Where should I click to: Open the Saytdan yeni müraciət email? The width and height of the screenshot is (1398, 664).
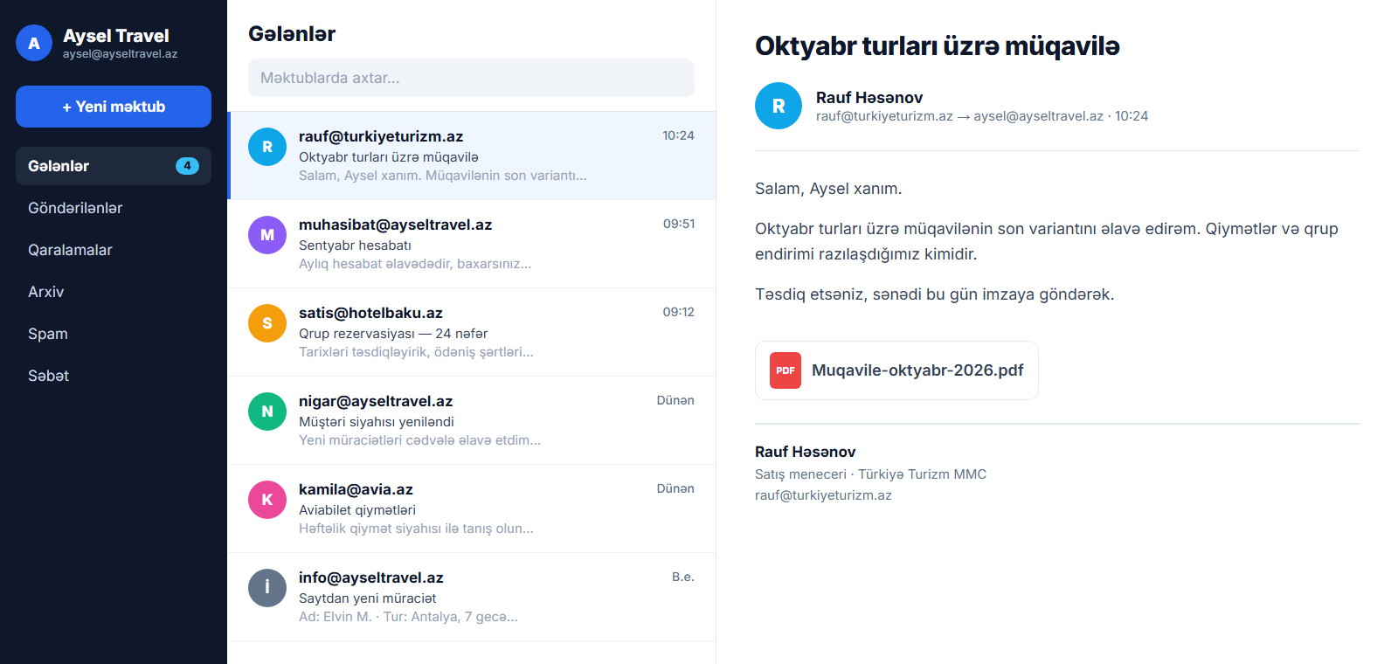[x=472, y=597]
